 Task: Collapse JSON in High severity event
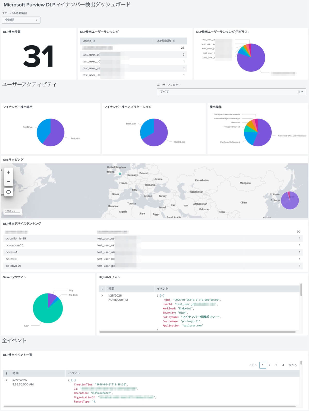point(162,296)
